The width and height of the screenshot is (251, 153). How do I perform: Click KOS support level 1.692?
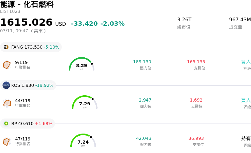tap(196, 100)
